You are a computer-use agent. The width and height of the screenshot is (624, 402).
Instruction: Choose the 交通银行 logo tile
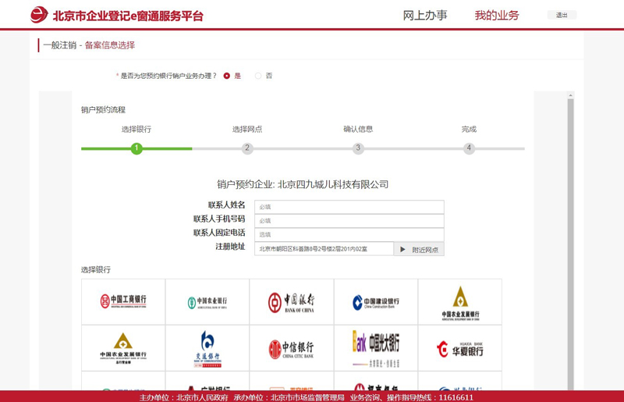(207, 348)
